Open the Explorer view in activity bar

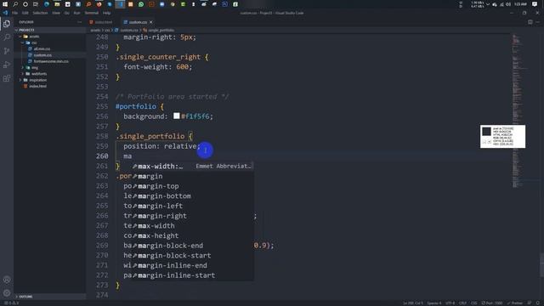(7, 24)
